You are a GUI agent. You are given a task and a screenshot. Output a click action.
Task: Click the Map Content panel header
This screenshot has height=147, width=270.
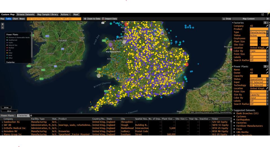point(248,19)
